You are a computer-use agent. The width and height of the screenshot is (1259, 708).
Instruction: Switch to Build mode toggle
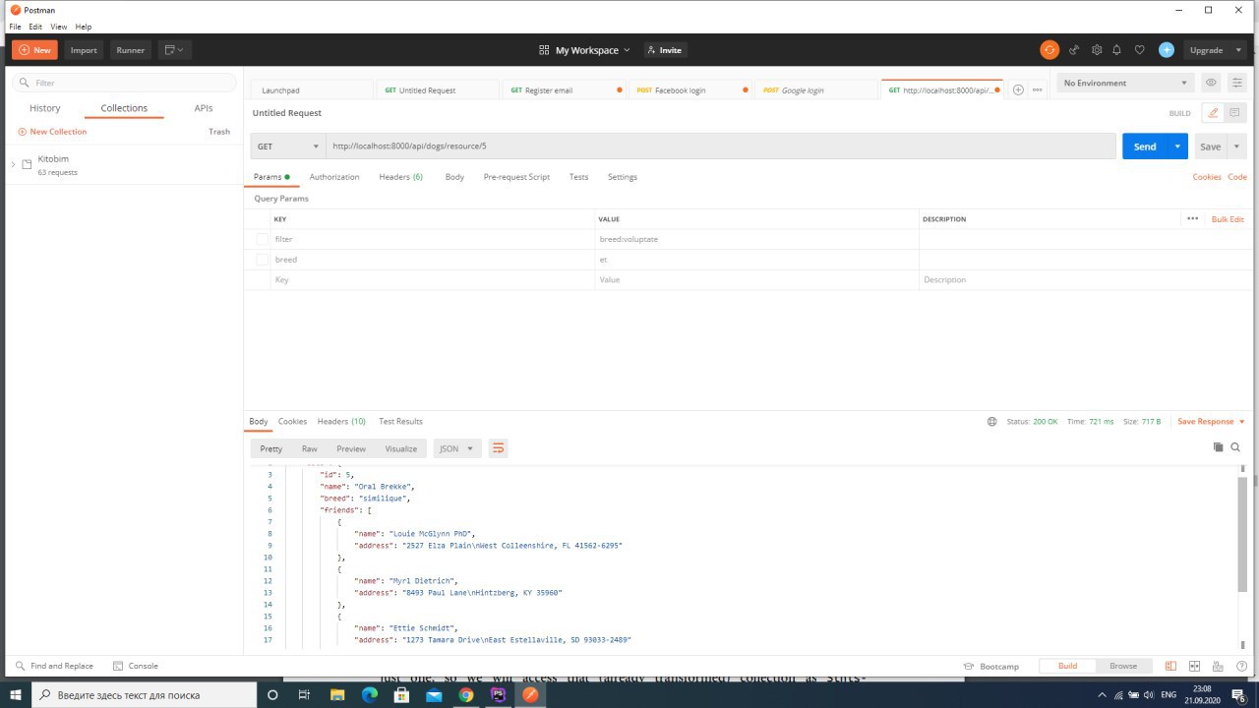pos(1067,666)
